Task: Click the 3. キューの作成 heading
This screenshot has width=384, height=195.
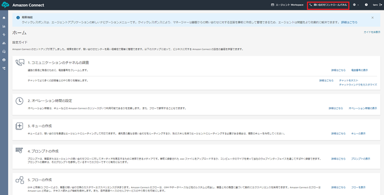Action: 39,126
